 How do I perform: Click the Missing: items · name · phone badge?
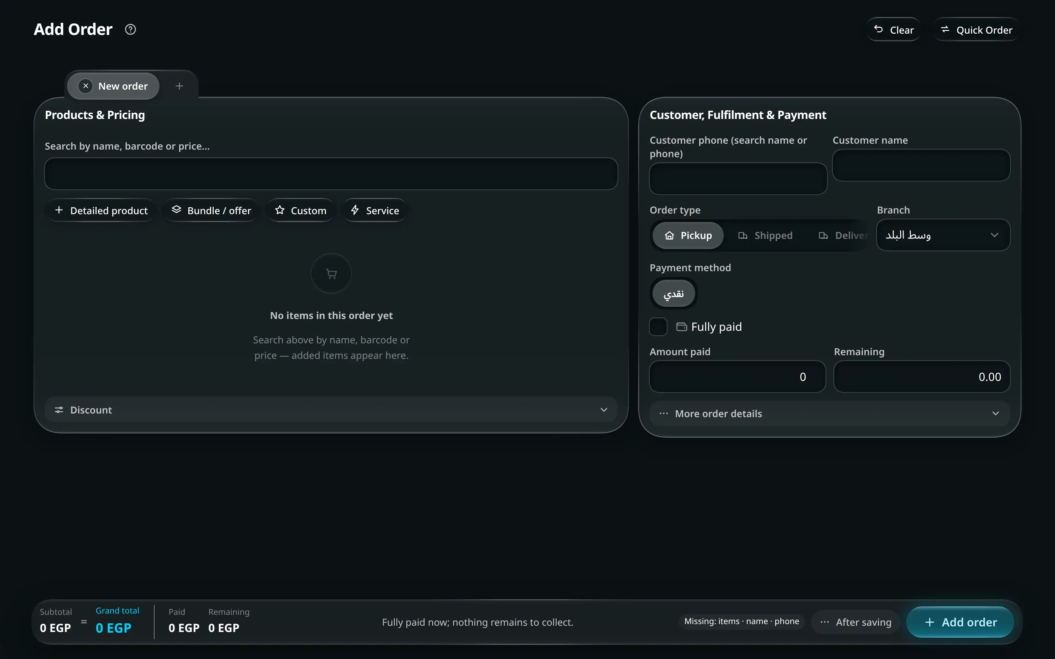pos(741,621)
